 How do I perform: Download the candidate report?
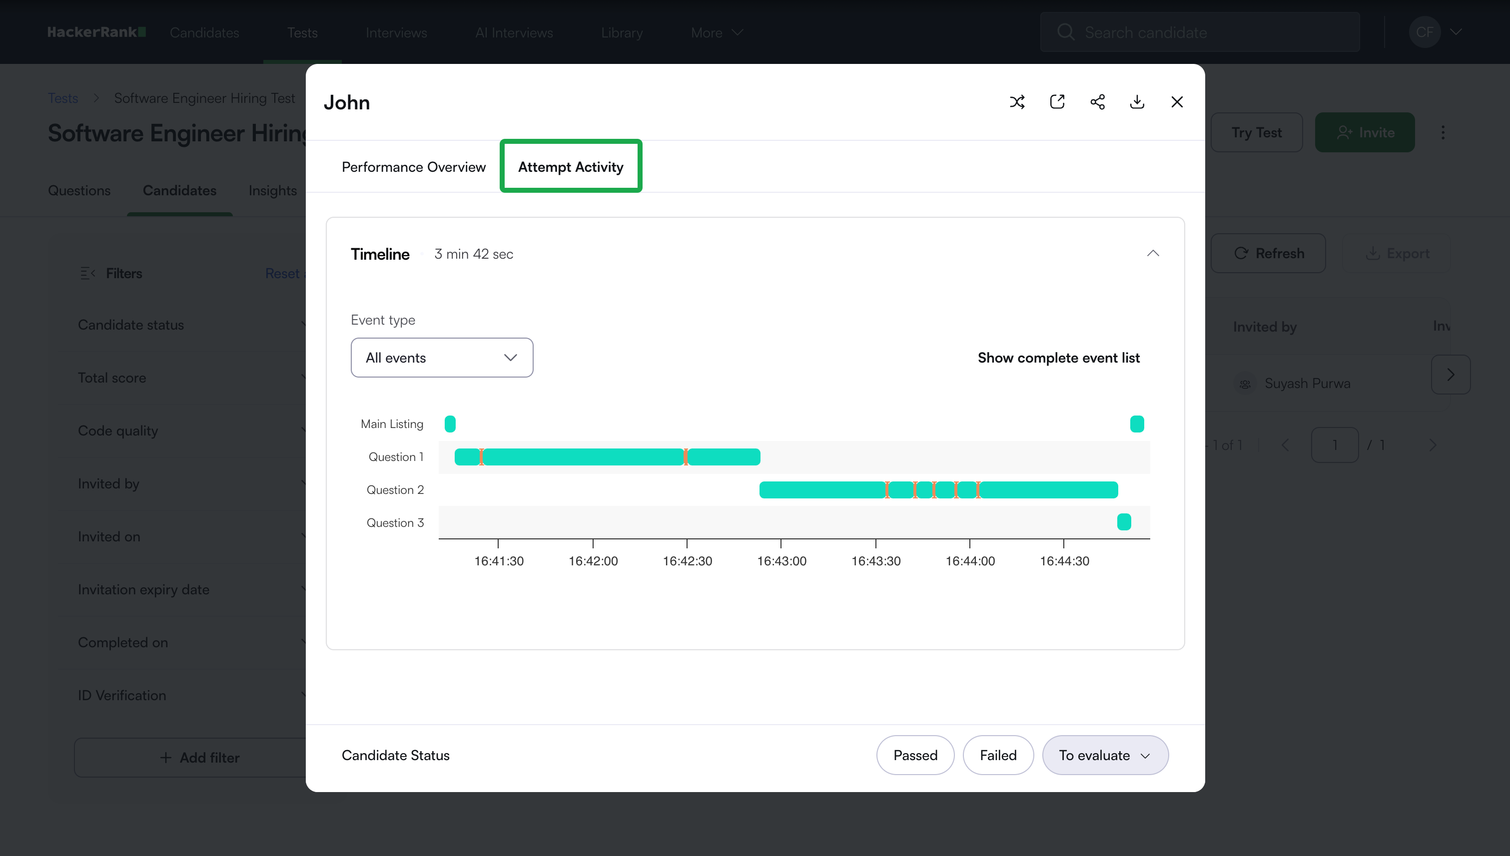point(1137,102)
